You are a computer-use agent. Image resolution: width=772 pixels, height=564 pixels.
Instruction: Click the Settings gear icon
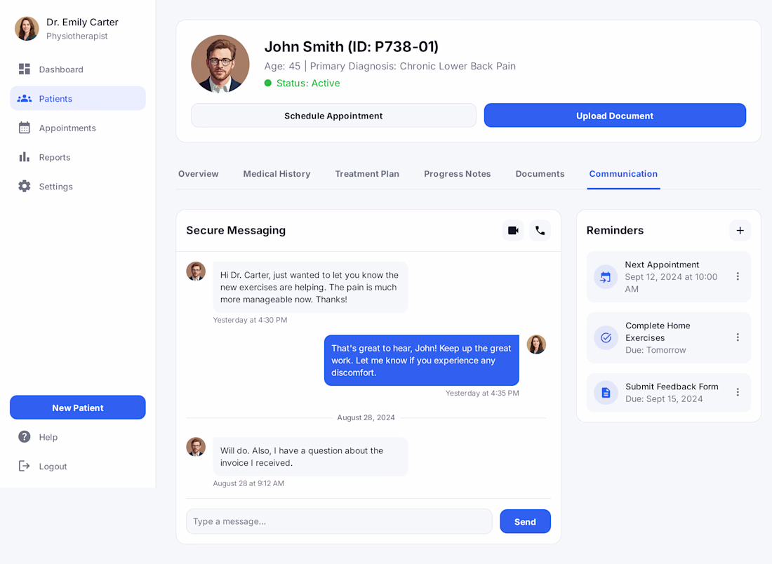24,186
